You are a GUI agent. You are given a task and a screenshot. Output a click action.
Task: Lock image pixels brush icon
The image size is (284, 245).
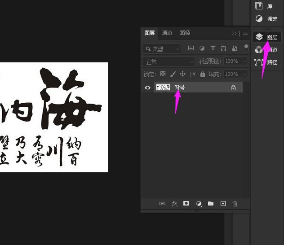173,74
